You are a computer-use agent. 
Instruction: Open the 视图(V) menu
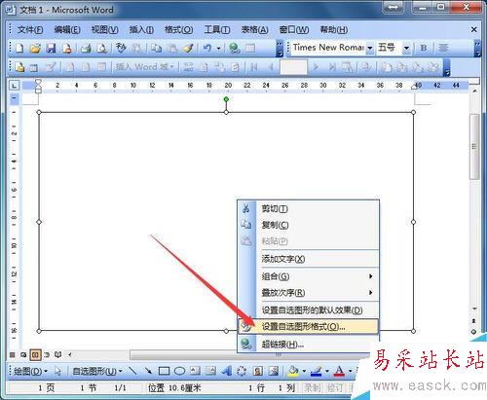tap(104, 30)
